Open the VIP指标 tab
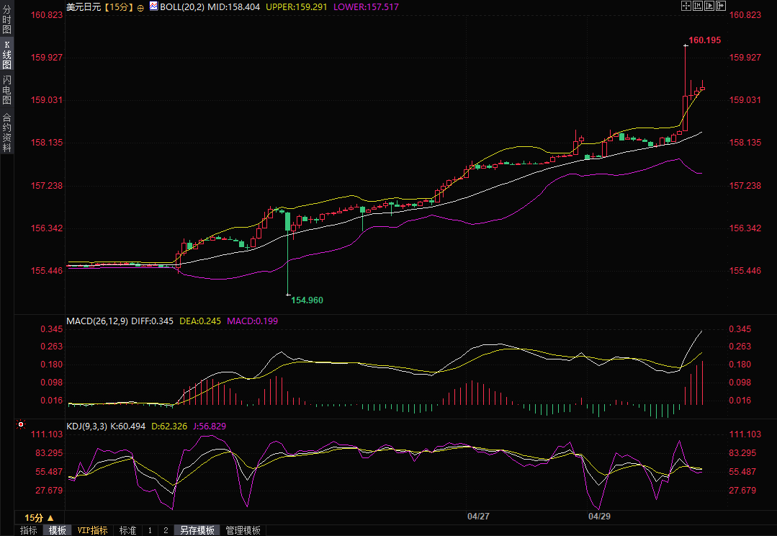777x536 pixels. point(92,530)
